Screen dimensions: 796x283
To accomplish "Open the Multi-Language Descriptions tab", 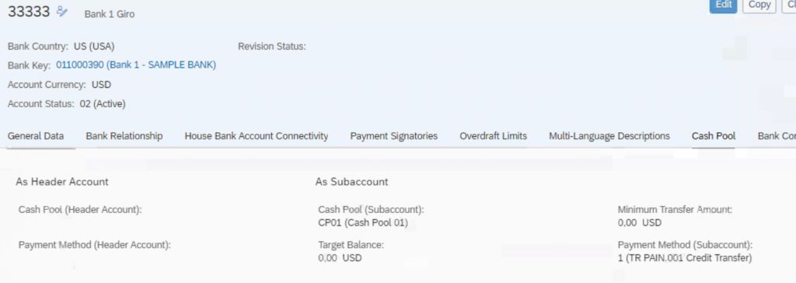I will 609,136.
